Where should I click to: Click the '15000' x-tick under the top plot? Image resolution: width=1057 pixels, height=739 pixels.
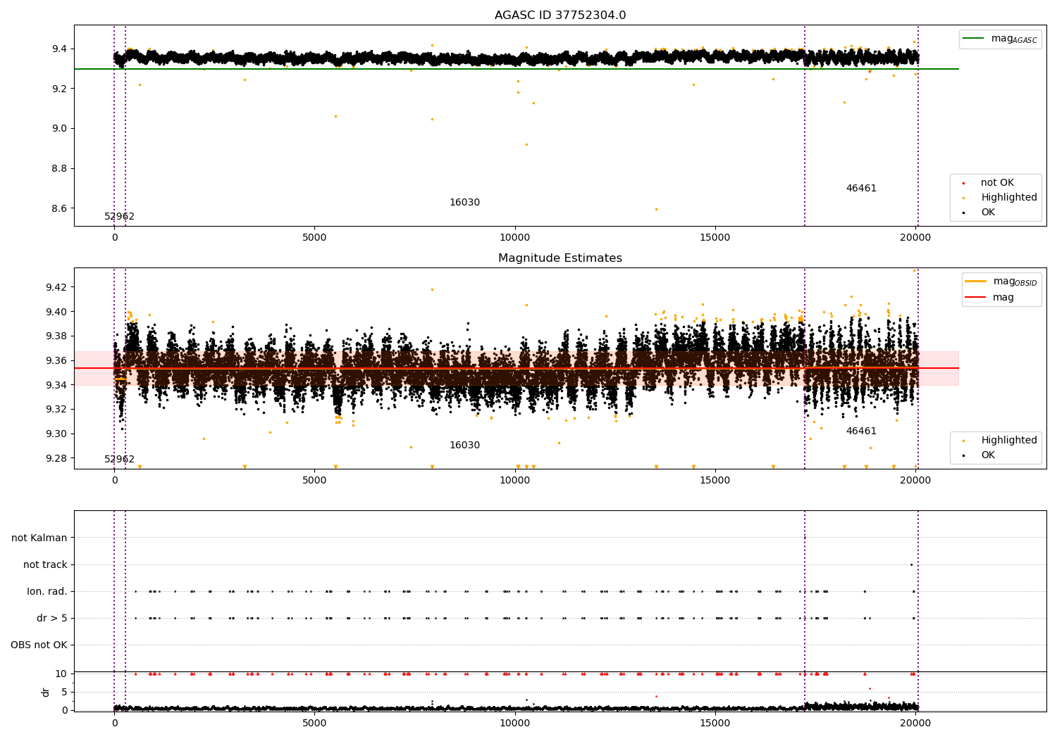[x=715, y=238]
